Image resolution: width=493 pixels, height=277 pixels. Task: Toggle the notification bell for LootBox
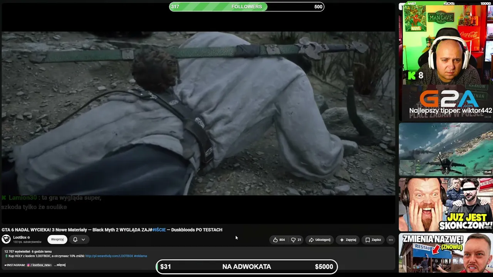pos(75,239)
